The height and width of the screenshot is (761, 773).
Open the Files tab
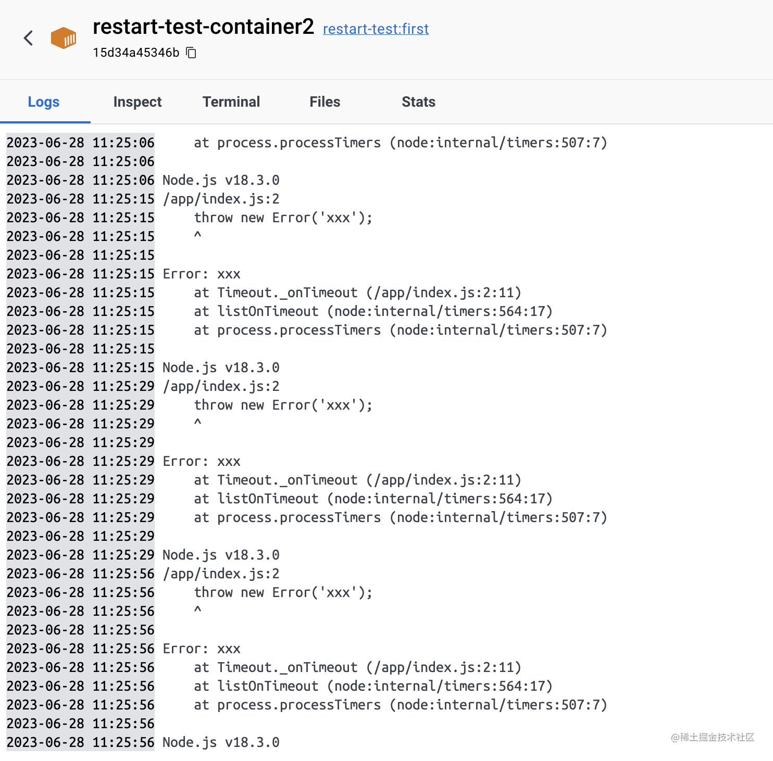[x=325, y=102]
